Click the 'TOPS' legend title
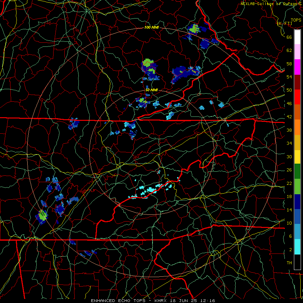Viewport: 303px width, 303px height. [x=296, y=20]
